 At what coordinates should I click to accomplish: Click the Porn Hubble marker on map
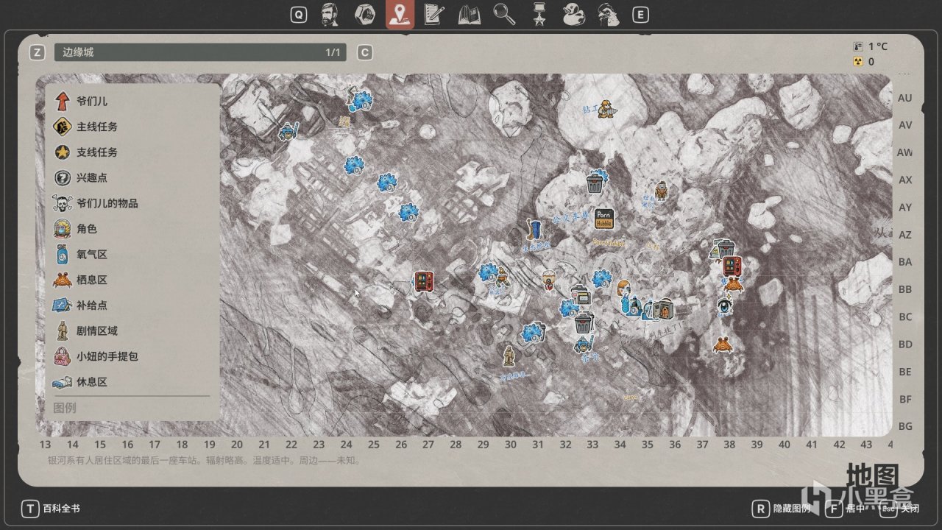coord(604,219)
